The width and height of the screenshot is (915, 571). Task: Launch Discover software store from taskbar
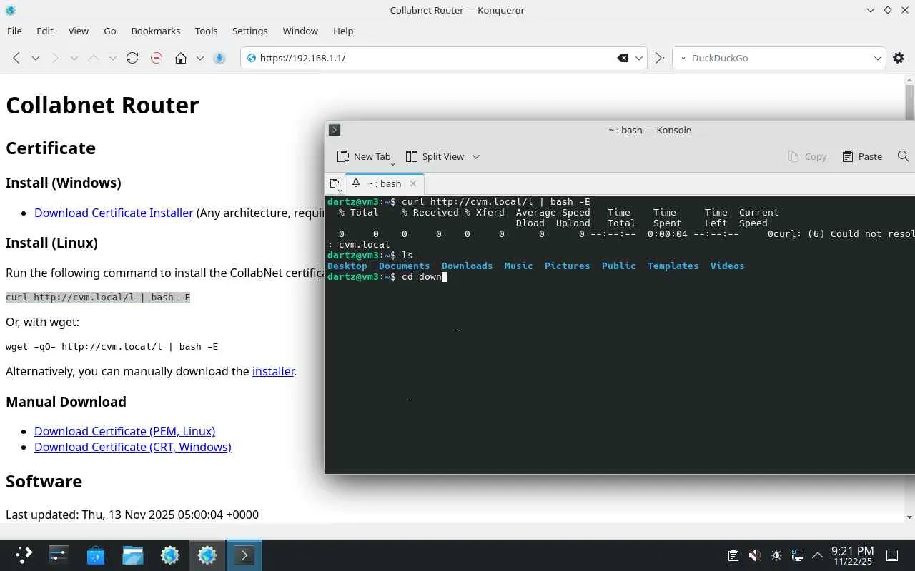[x=95, y=555]
